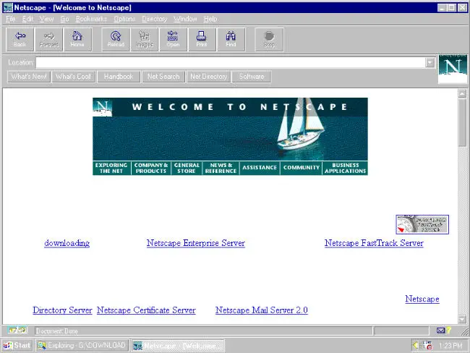Screen dimensions: 470x353
Task: Open mail via status bar envelope icon
Action: coord(440,331)
